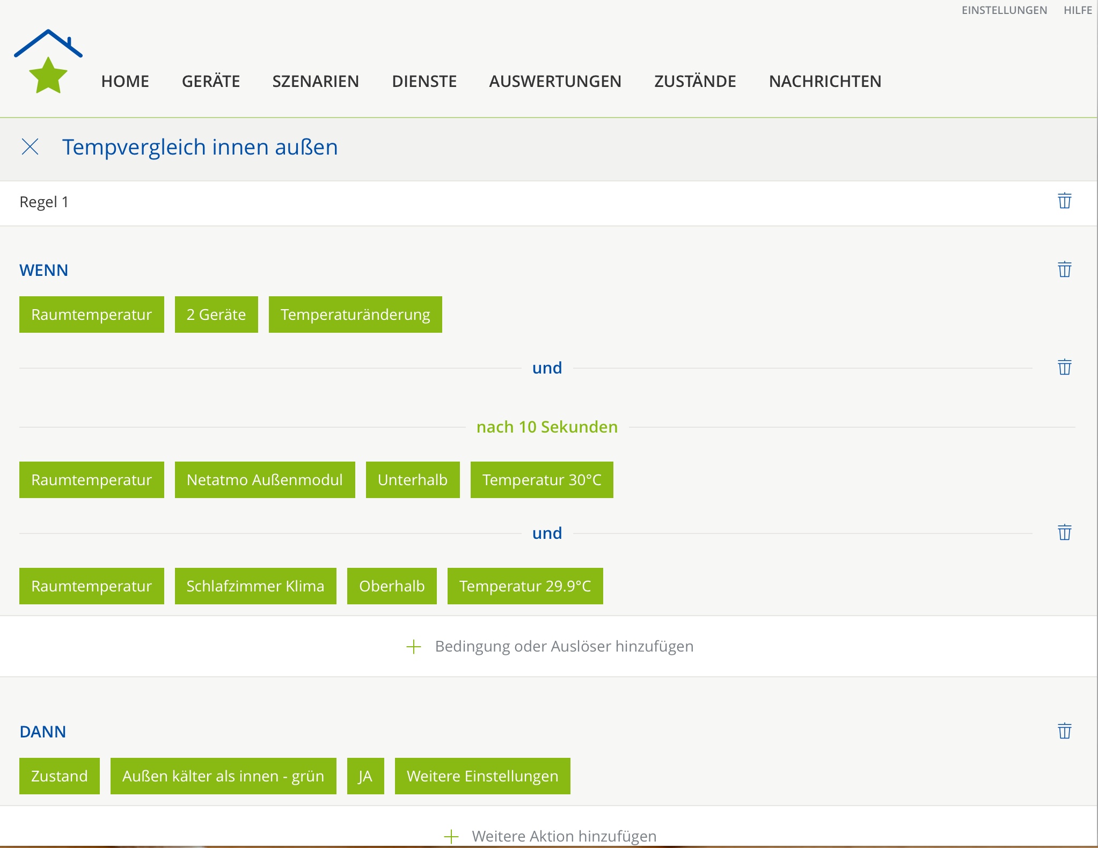Click the plus icon for Weitere Aktion
1098x848 pixels.
click(451, 836)
